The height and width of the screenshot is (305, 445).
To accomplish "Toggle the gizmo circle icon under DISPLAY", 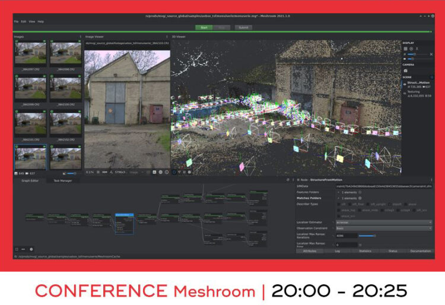I will point(411,49).
